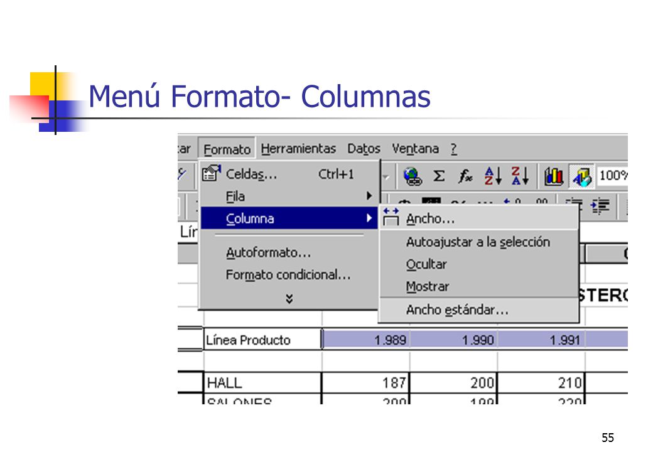Select the cell containing 187
The height and width of the screenshot is (452, 653).
tap(365, 382)
